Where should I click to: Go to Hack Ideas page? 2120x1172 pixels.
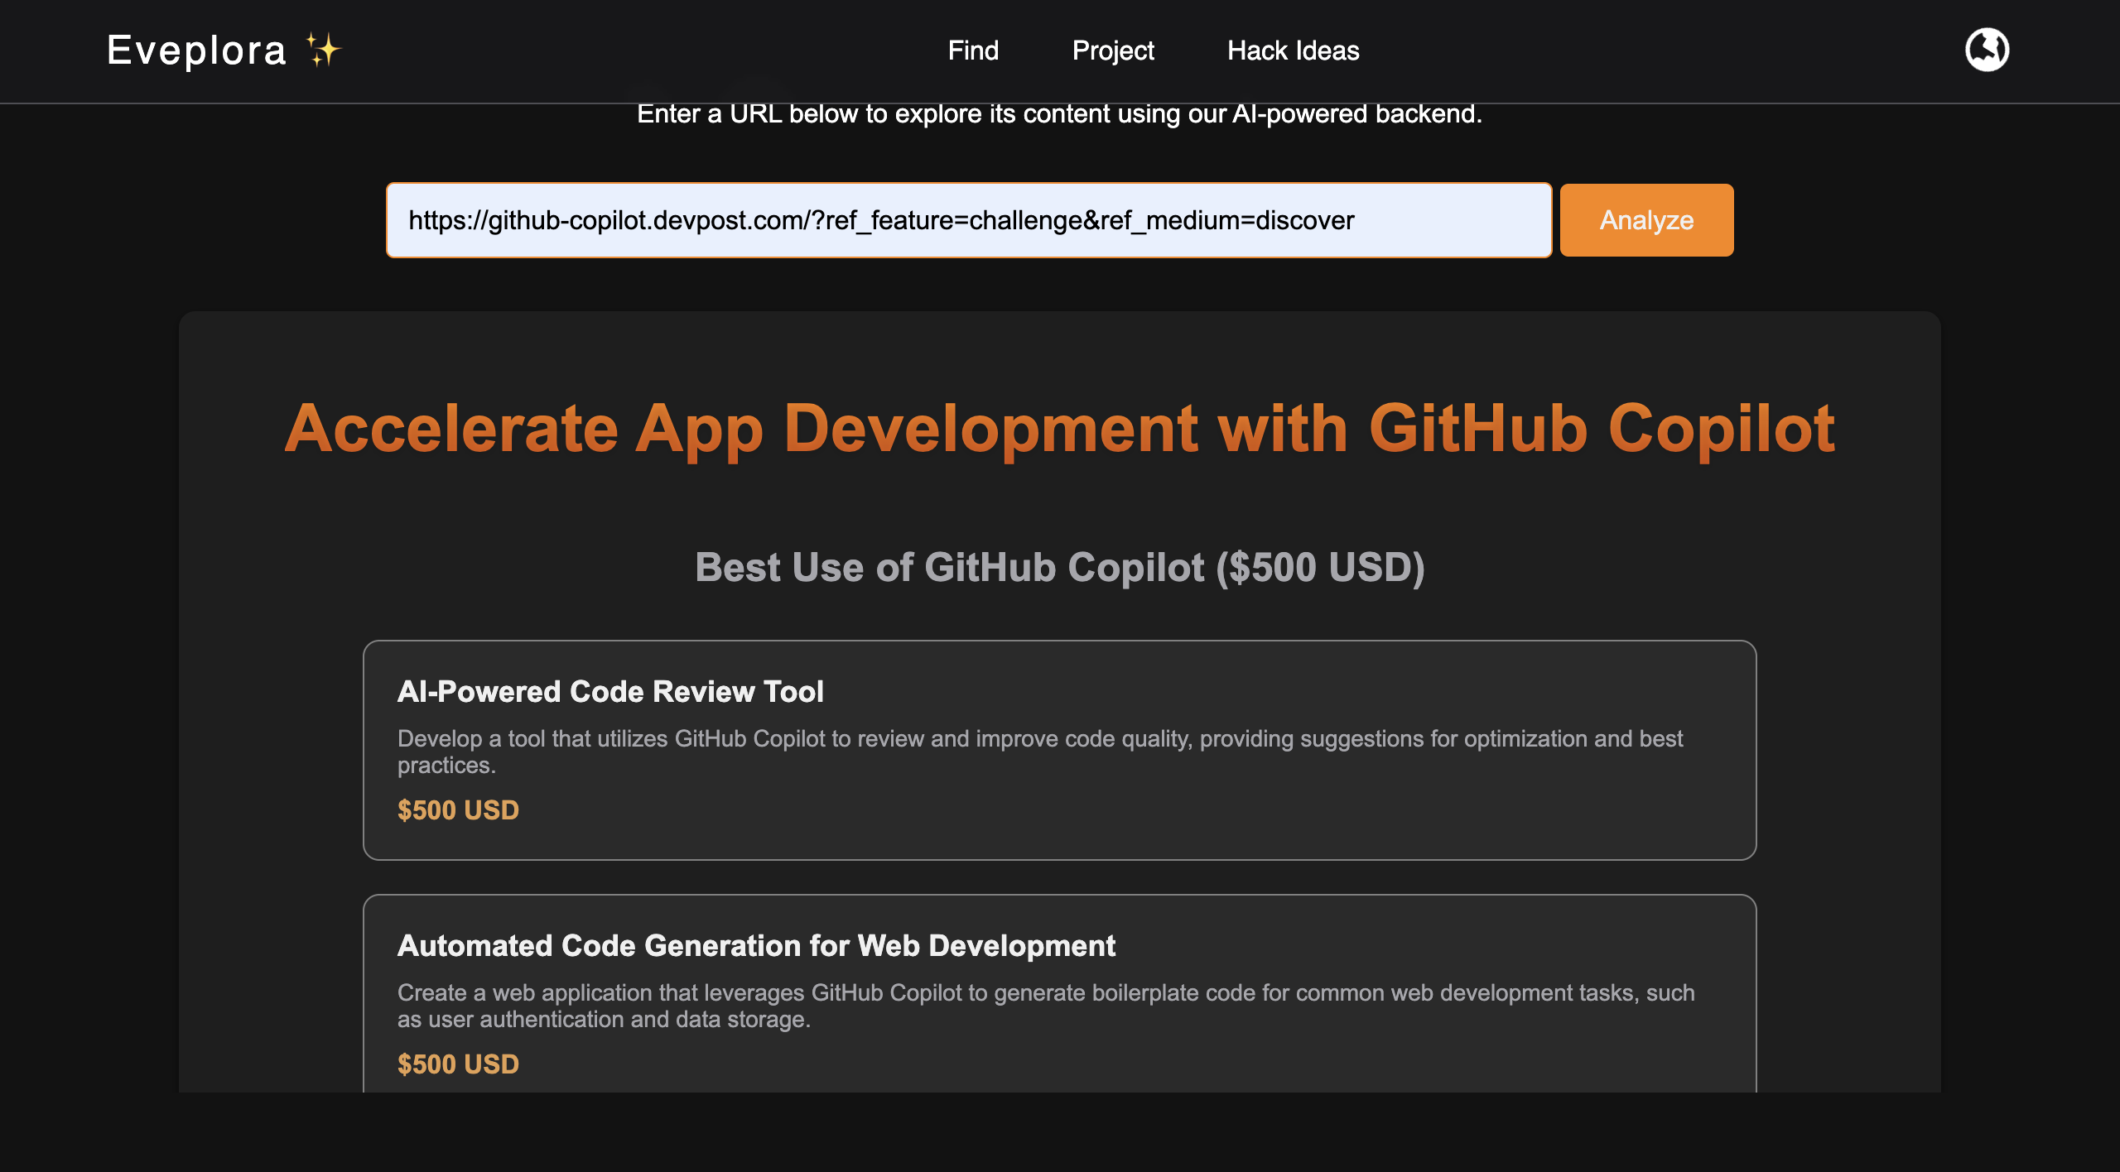click(1293, 50)
